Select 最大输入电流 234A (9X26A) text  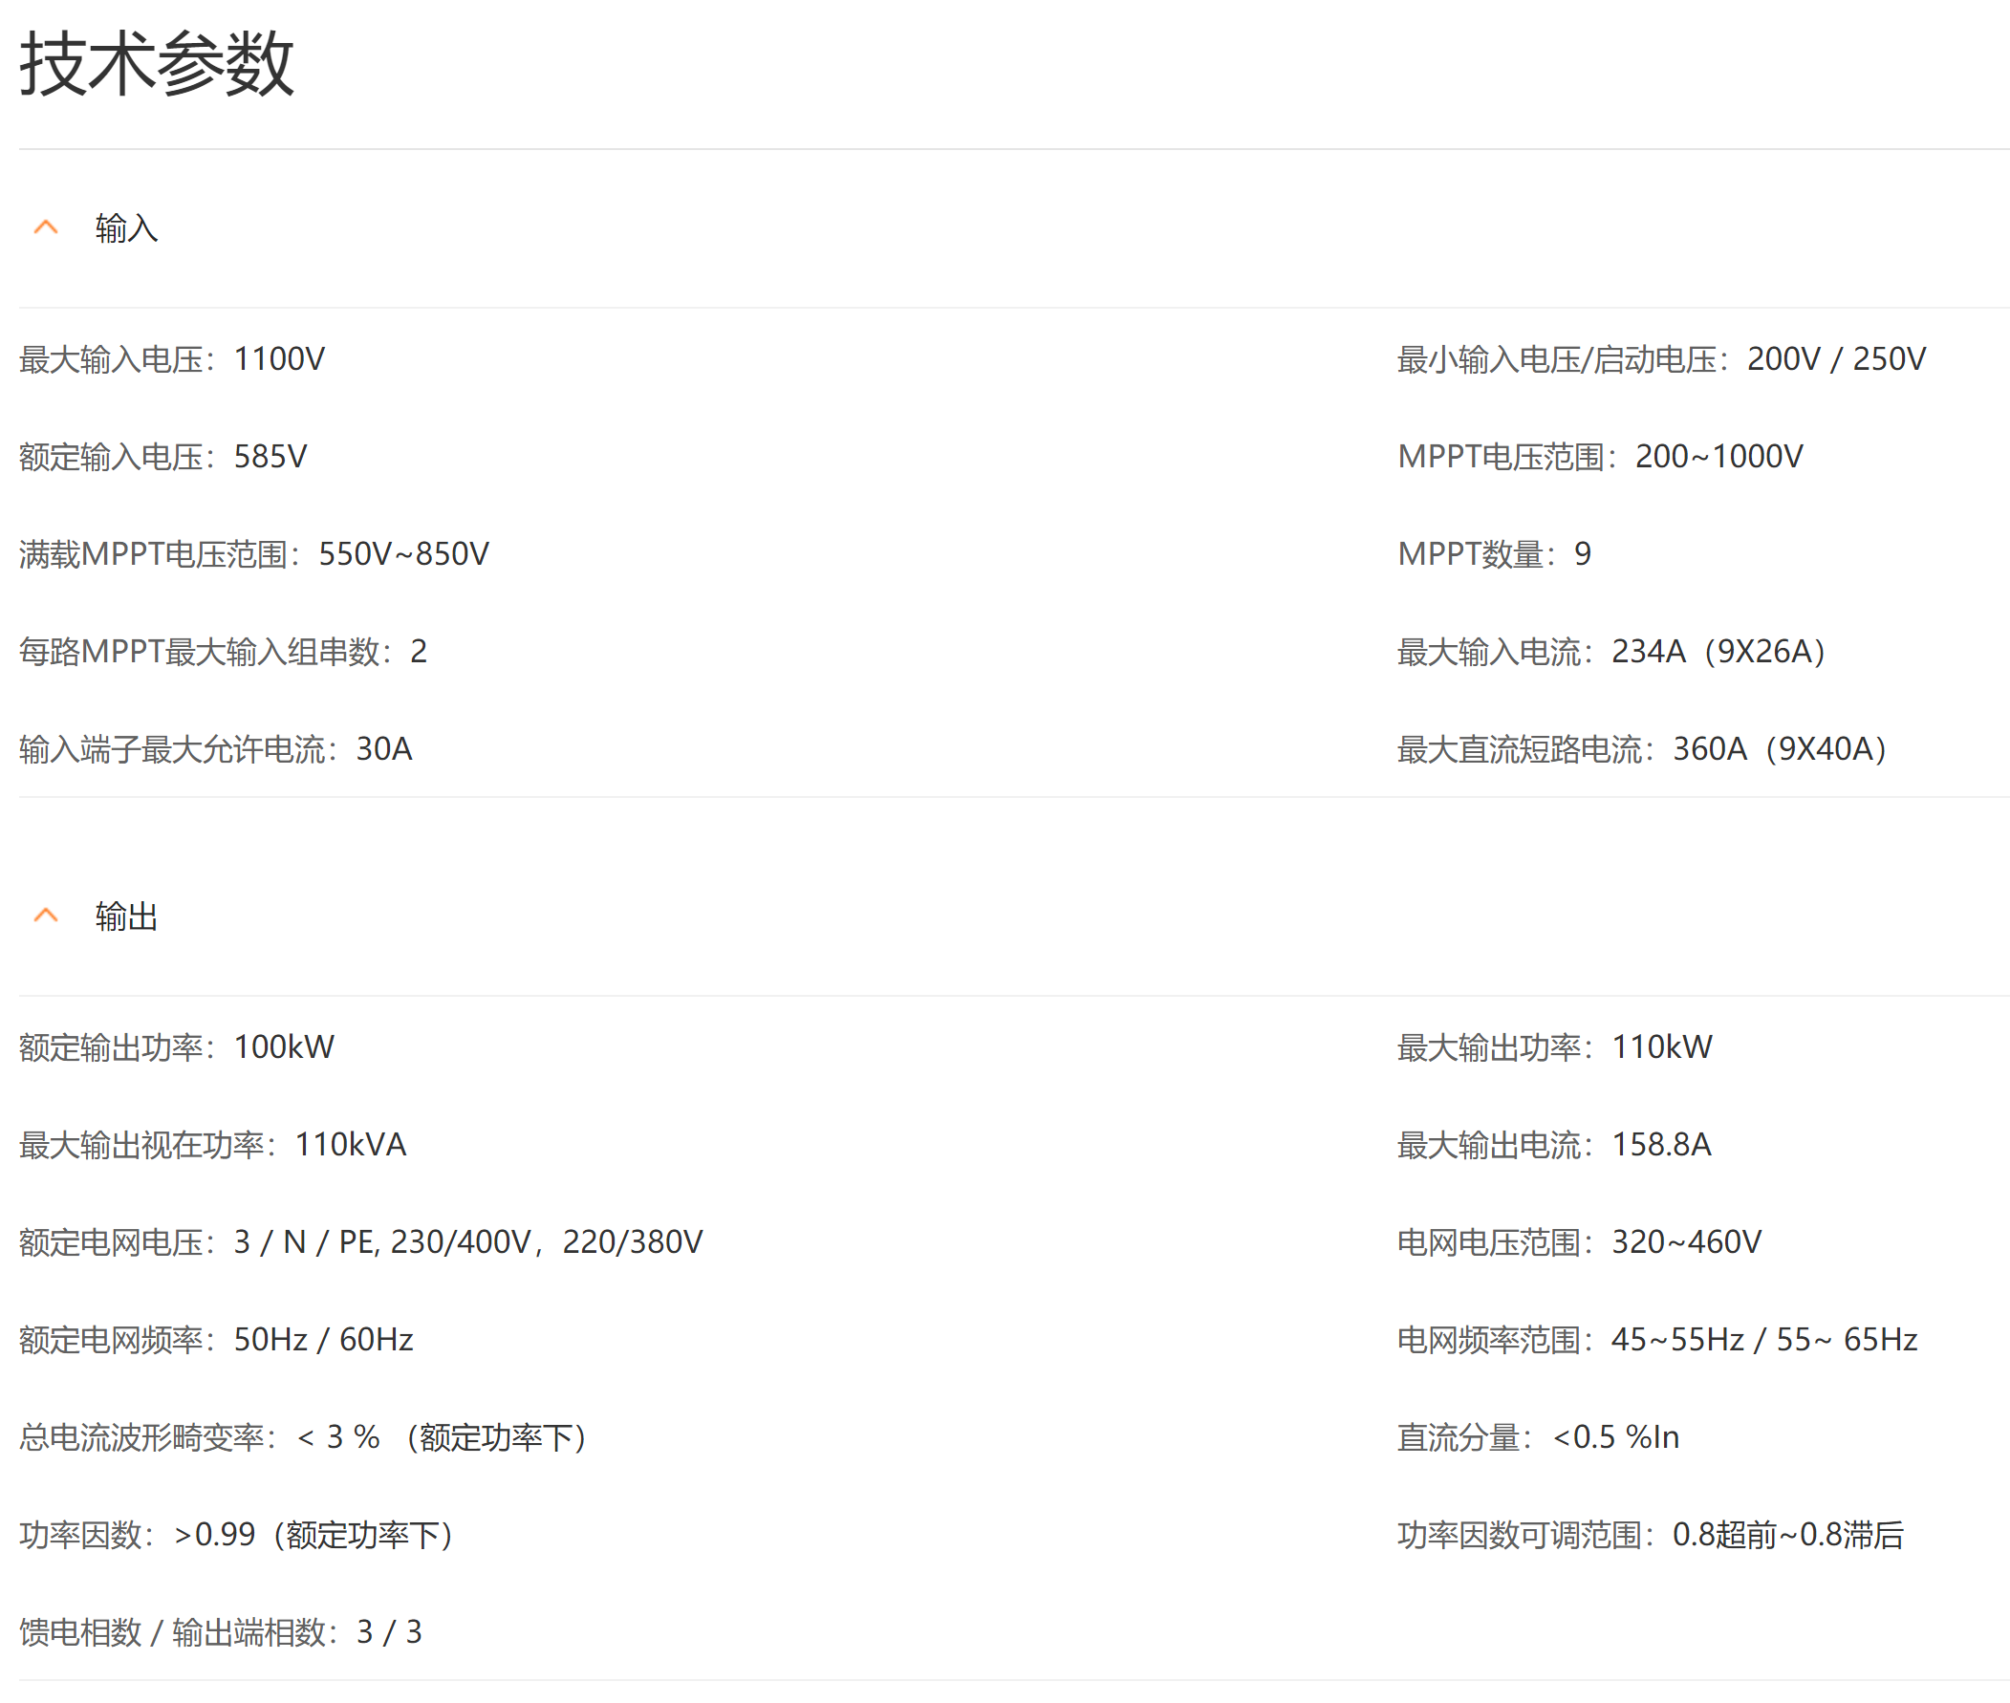1610,652
